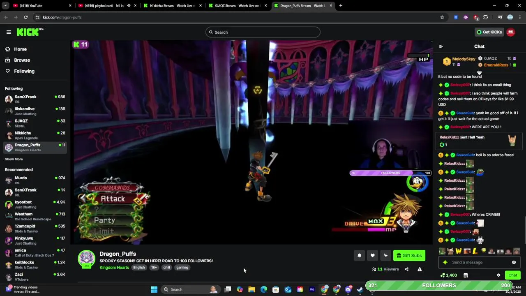Launch After Effects from taskbar
This screenshot has height=296, width=526.
click(x=312, y=289)
